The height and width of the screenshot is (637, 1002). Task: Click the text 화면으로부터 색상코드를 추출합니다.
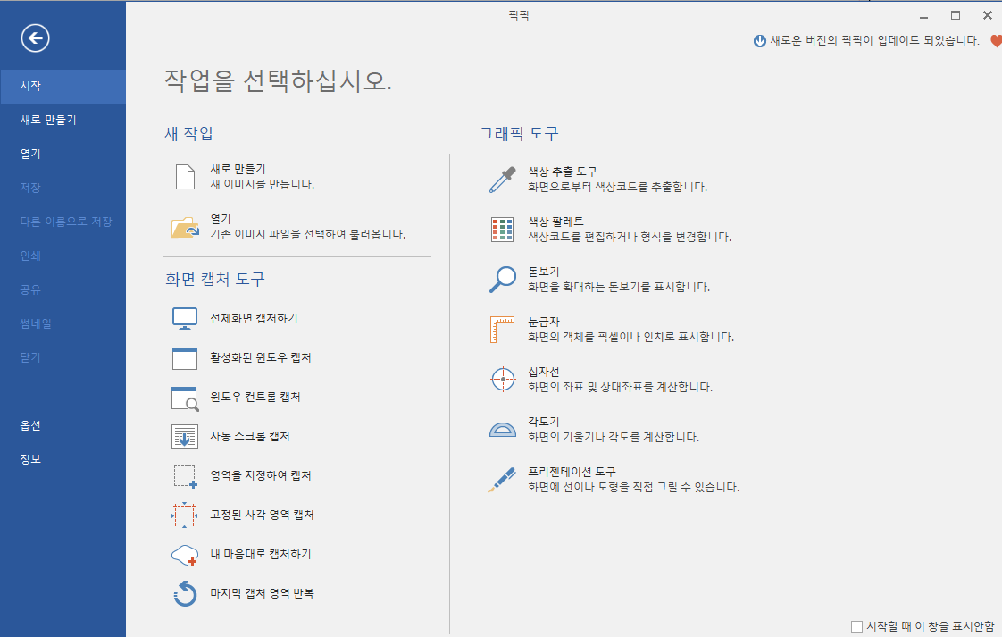point(617,188)
